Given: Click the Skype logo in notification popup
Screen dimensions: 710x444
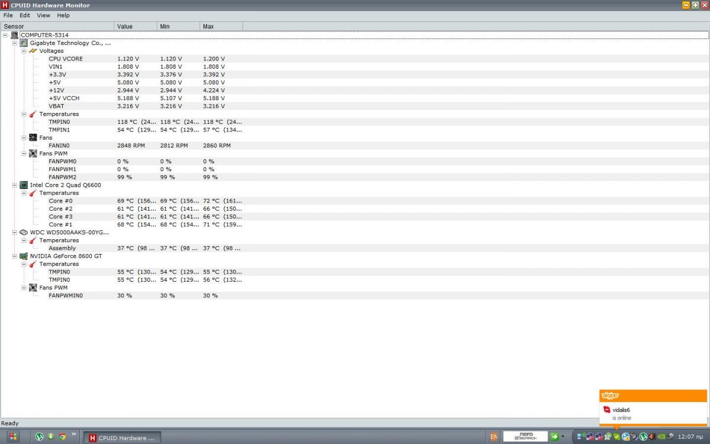Looking at the screenshot, I should click(x=609, y=395).
